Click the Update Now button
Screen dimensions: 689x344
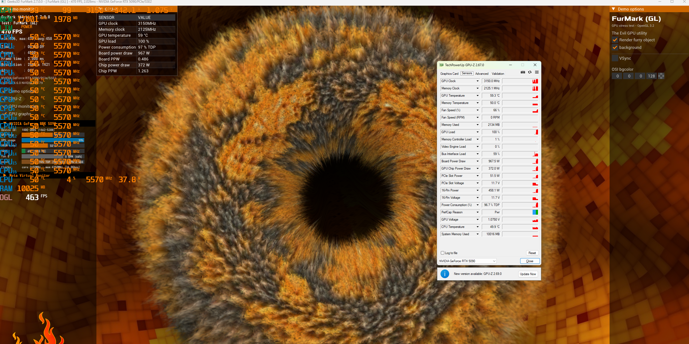[528, 274]
